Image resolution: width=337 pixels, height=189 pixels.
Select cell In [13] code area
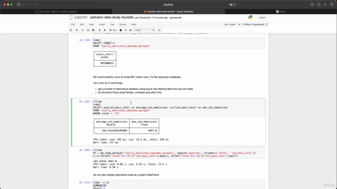click(x=179, y=43)
